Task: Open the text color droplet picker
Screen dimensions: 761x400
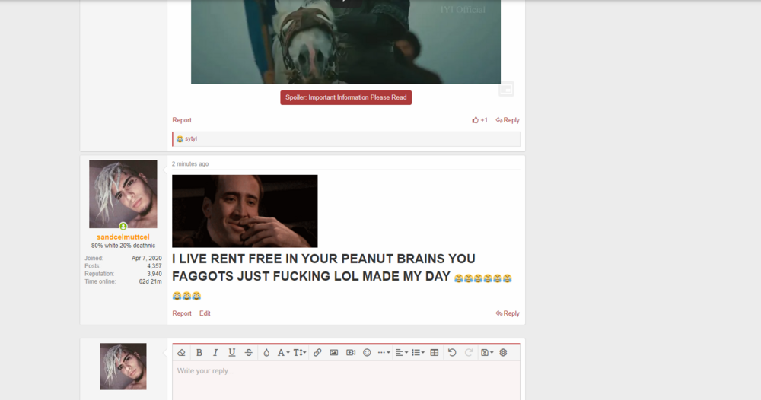Action: (x=266, y=353)
